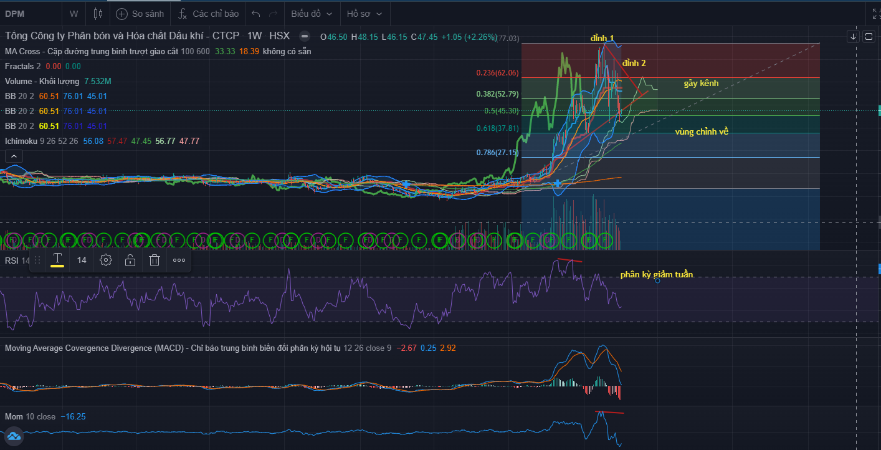Screen dimensions: 881x450
Task: Enter fullscreen mode via expand arrows icon
Action: pos(875,13)
